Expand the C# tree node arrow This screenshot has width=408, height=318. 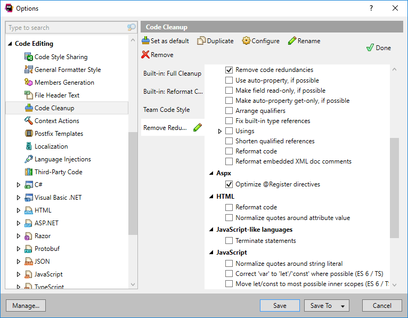19,185
